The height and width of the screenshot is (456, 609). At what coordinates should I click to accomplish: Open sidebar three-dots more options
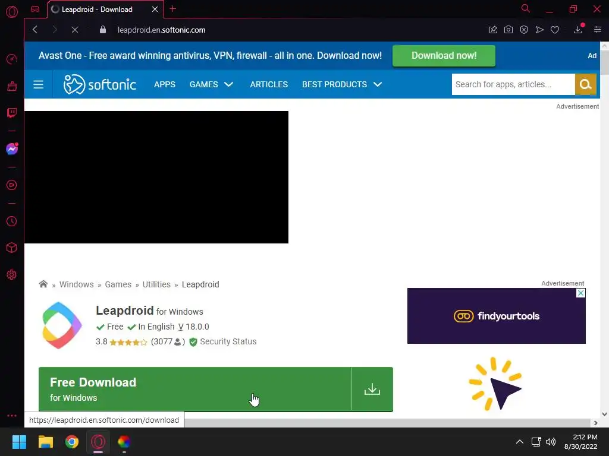[x=12, y=415]
